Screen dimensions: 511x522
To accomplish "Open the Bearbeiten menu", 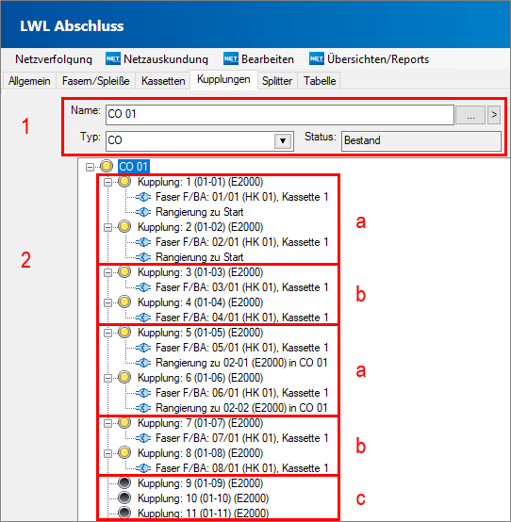I will (268, 59).
